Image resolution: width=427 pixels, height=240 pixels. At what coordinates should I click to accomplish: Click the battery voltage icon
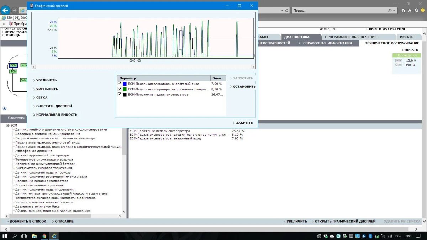(x=399, y=60)
